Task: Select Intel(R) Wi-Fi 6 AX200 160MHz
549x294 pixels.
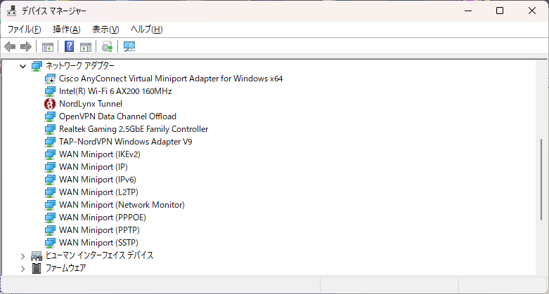Action: tap(115, 91)
